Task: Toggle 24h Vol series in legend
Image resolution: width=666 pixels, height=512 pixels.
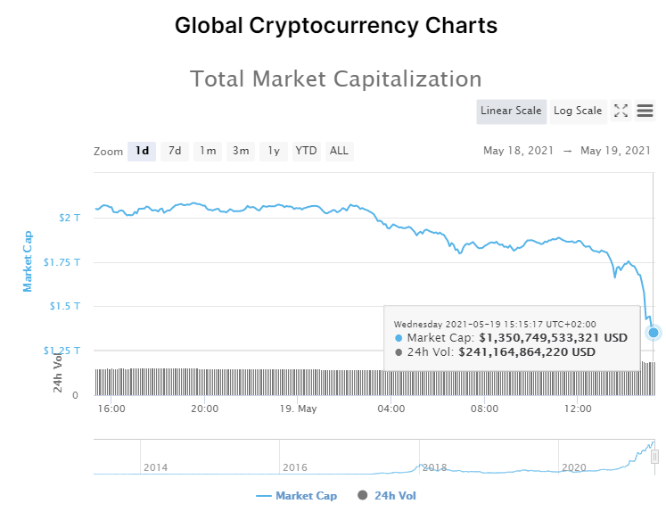Action: click(387, 496)
